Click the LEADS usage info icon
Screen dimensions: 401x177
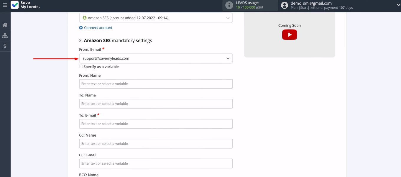(229, 5)
